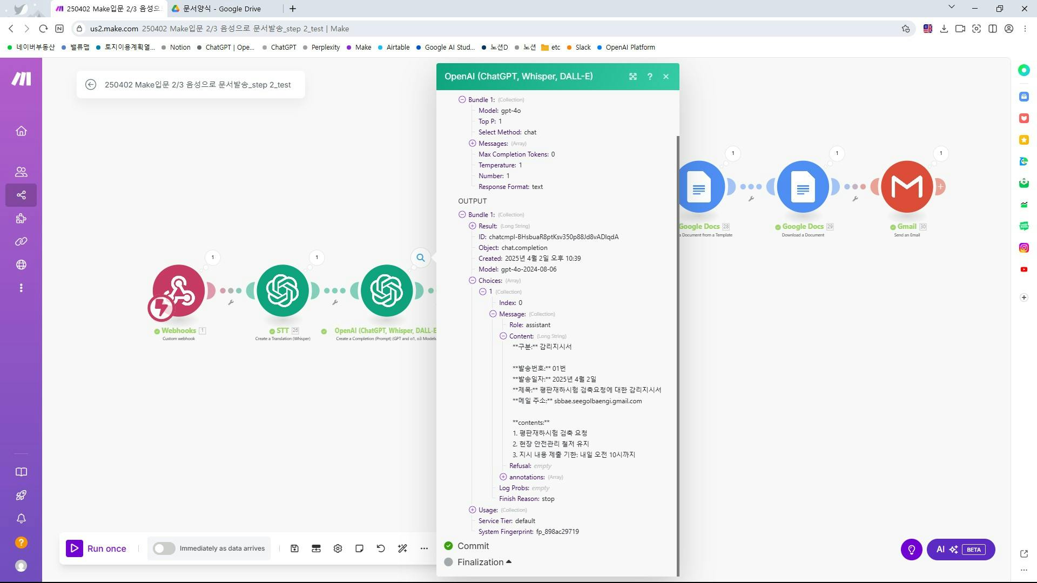Switch to the 문서양식 Google Drive tab
Image resolution: width=1037 pixels, height=583 pixels.
tap(221, 9)
